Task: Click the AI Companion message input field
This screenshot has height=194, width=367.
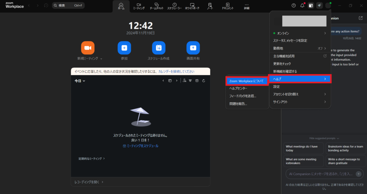Action: (319, 174)
